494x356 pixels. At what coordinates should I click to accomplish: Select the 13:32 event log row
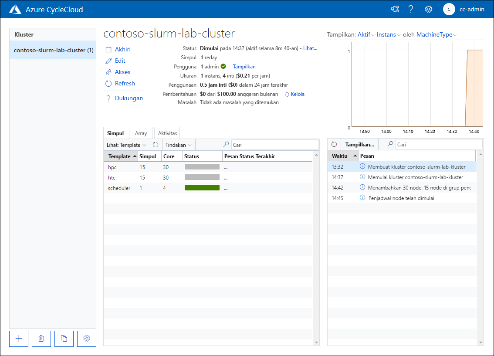click(x=405, y=166)
